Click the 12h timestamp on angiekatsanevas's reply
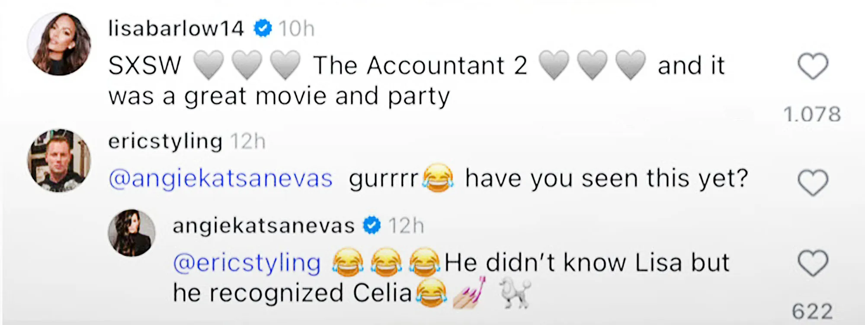865x325 pixels. [x=406, y=226]
